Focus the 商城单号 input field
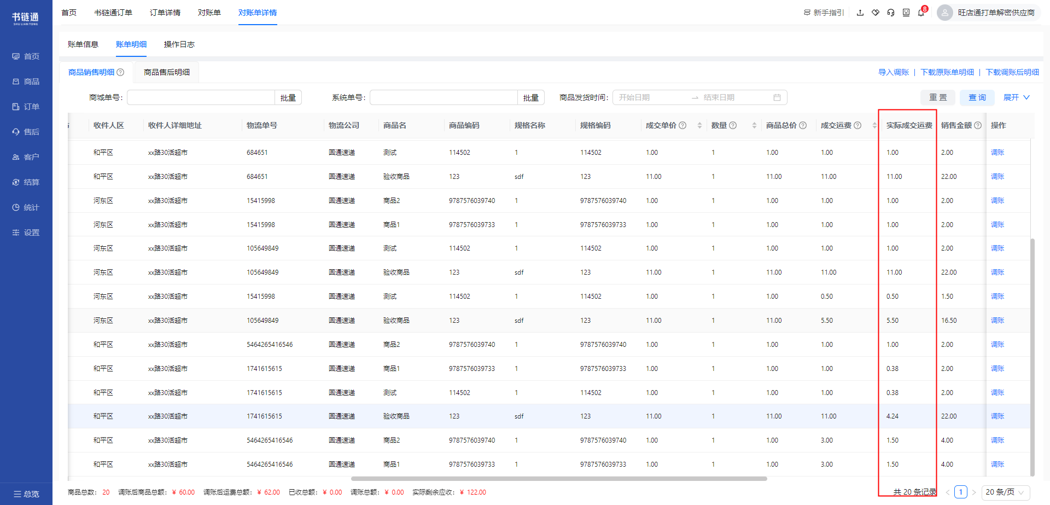 (x=201, y=97)
